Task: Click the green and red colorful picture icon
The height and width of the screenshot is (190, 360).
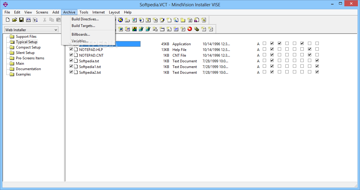Action: (x=134, y=29)
